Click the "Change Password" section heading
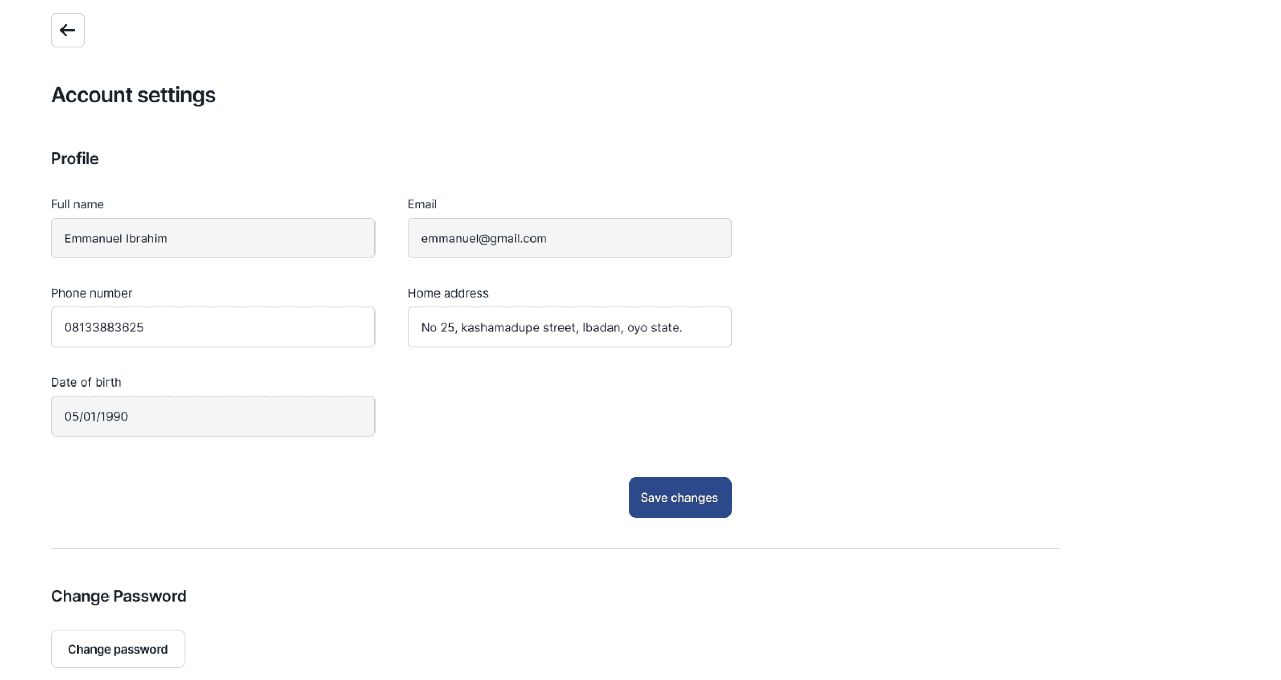 click(x=118, y=596)
